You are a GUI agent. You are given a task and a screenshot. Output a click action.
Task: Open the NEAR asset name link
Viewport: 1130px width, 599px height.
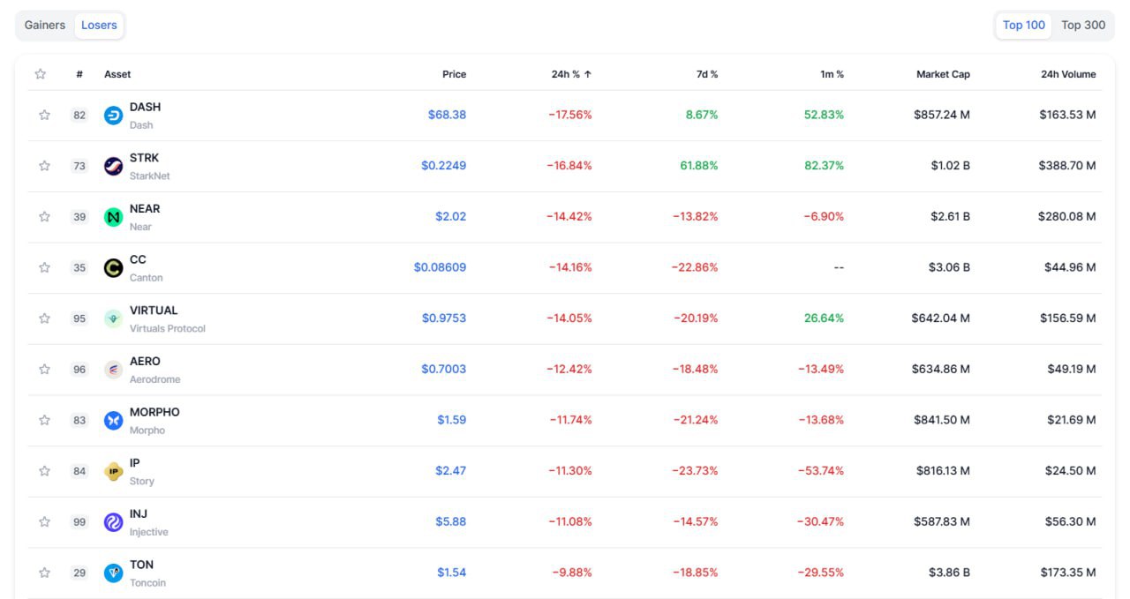point(145,209)
